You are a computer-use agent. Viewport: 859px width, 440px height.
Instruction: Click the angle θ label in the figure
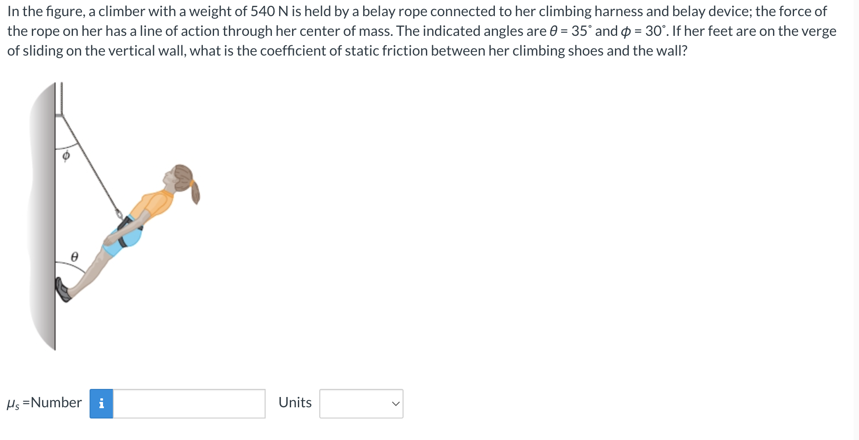74,257
